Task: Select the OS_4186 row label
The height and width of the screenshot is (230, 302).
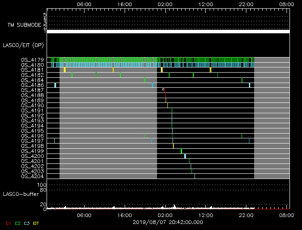Action: click(x=32, y=85)
